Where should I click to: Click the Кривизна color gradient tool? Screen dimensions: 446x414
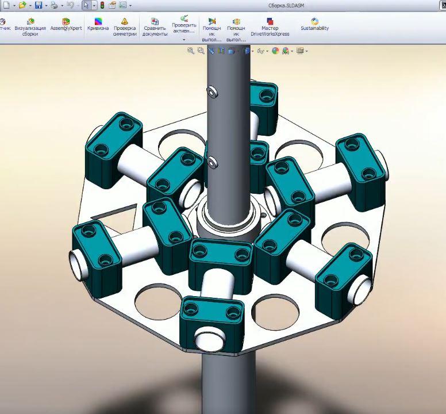[97, 24]
